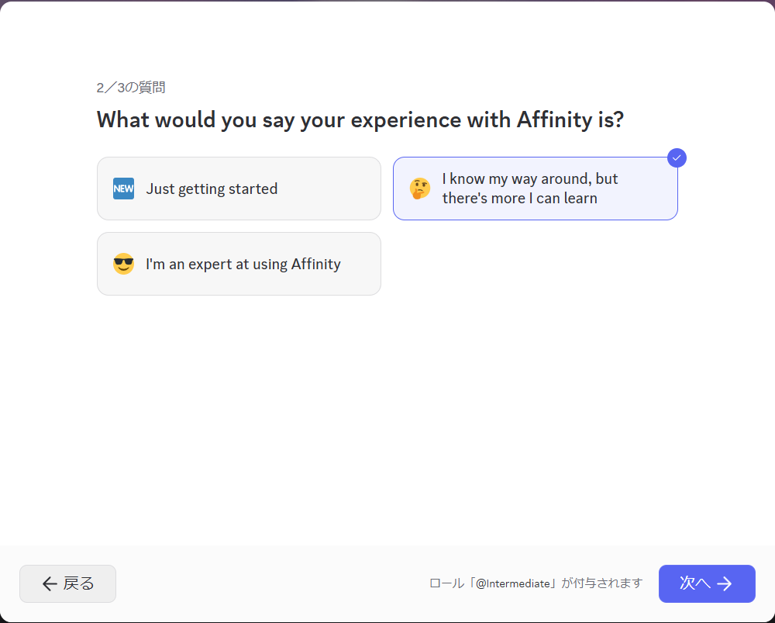Click the I'm an expert text label
The width and height of the screenshot is (775, 623).
click(243, 264)
